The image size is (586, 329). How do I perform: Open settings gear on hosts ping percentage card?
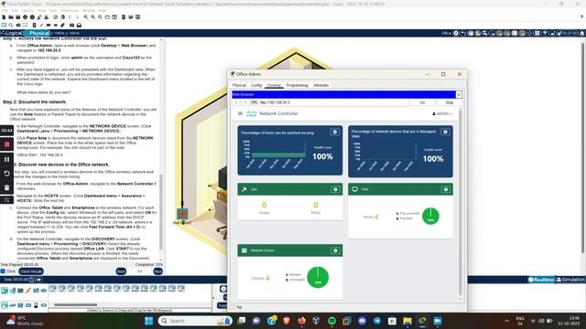335,132
